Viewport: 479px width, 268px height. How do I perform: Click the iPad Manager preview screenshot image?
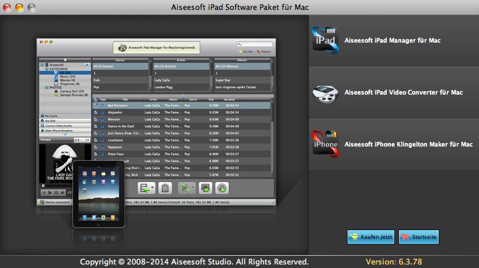point(156,122)
